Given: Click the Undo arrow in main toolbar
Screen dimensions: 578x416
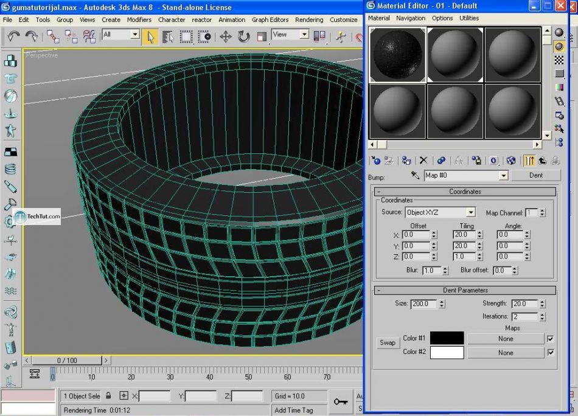Looking at the screenshot, I should pyautogui.click(x=13, y=36).
